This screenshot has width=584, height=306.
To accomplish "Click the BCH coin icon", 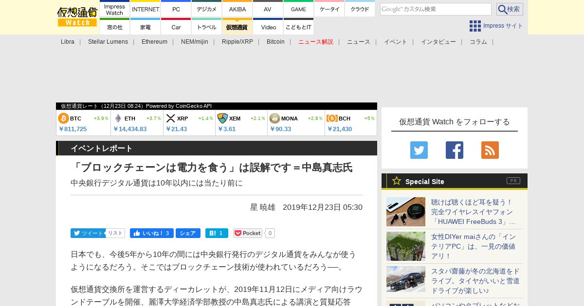I will (x=332, y=119).
